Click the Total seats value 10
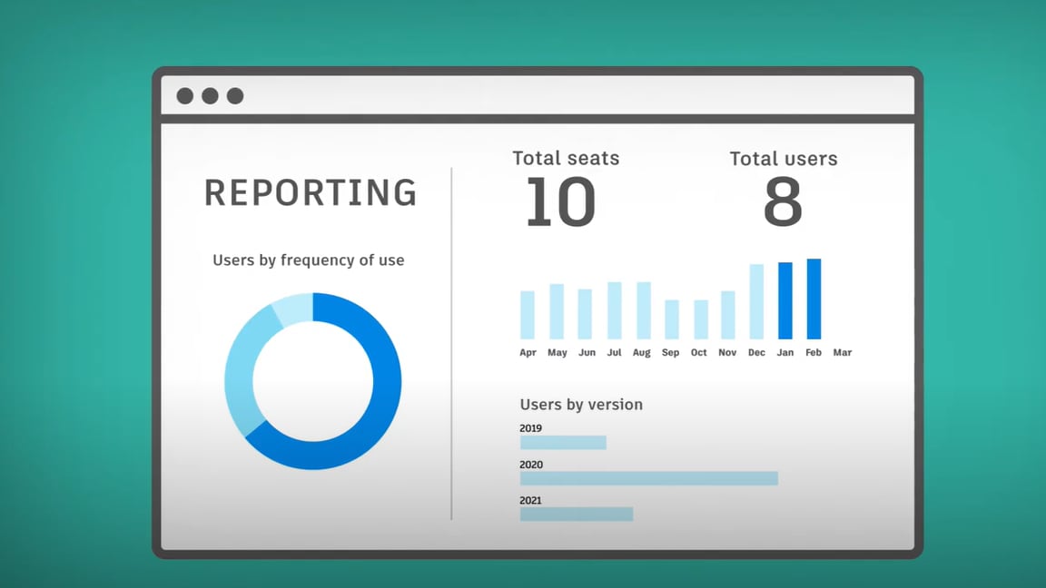Screen dimensions: 1046x588 pos(560,202)
